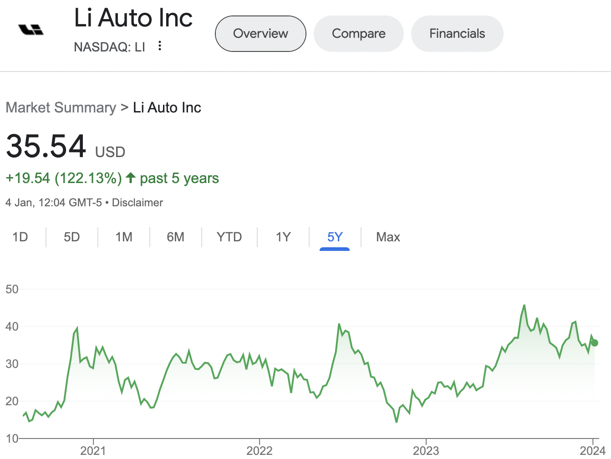Select the 1D time range
The height and width of the screenshot is (459, 611).
(x=20, y=237)
